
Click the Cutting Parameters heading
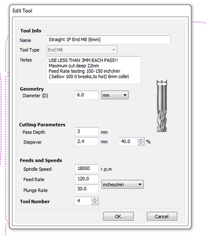(42, 125)
